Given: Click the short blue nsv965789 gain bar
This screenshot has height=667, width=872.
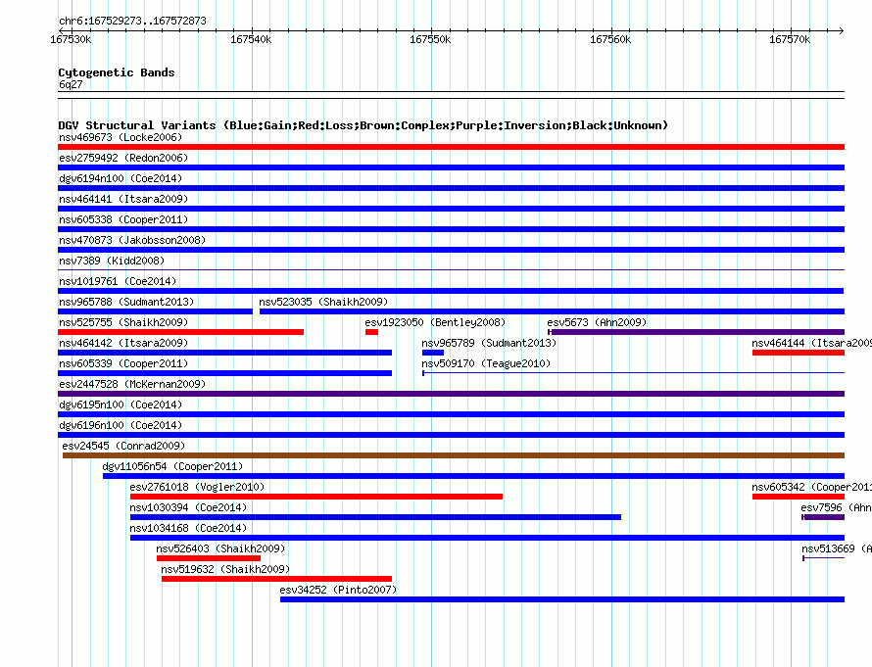Looking at the screenshot, I should click(433, 353).
